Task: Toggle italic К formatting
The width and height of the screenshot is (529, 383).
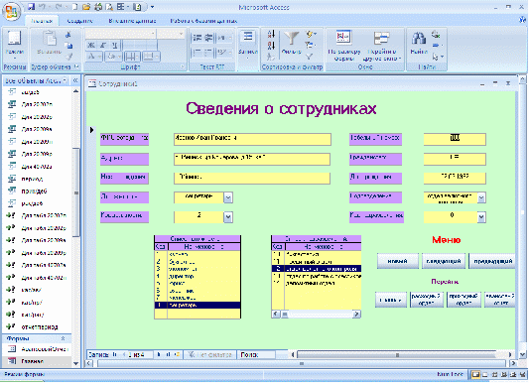Action: [x=103, y=46]
